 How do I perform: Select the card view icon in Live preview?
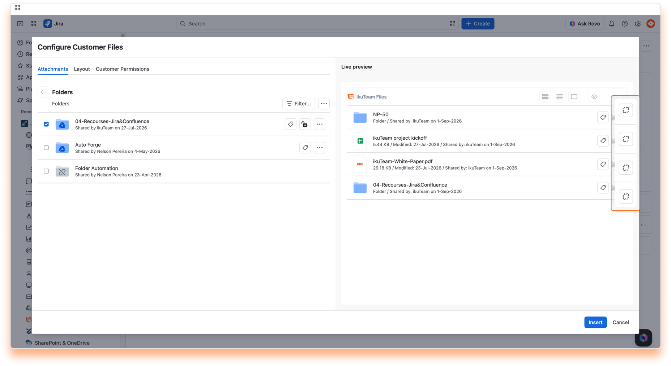pyautogui.click(x=545, y=97)
